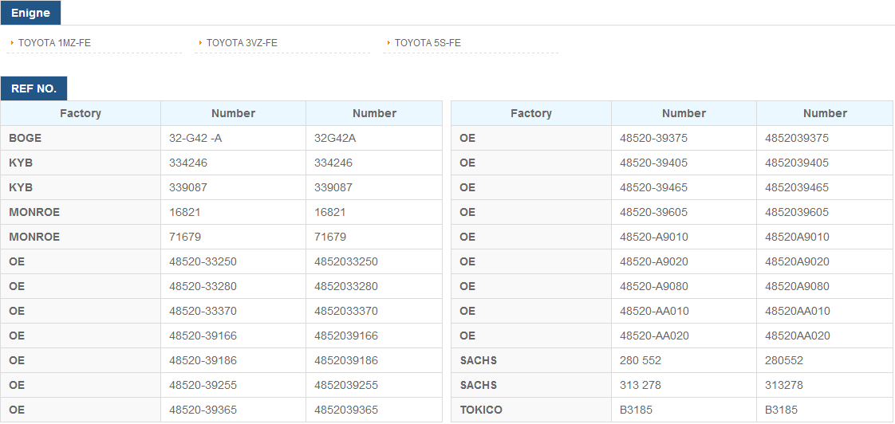This screenshot has width=895, height=424.
Task: Click the Factory header in right table
Action: pyautogui.click(x=531, y=113)
